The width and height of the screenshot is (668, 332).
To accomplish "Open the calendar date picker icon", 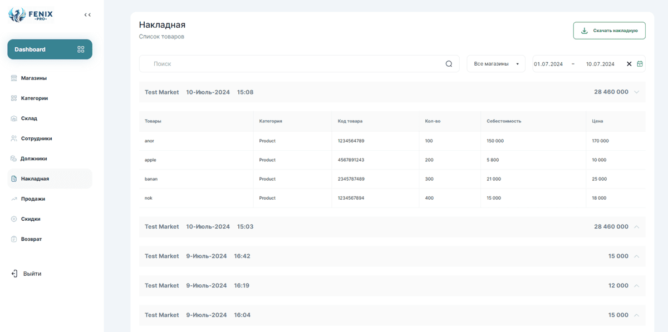I will (x=640, y=64).
